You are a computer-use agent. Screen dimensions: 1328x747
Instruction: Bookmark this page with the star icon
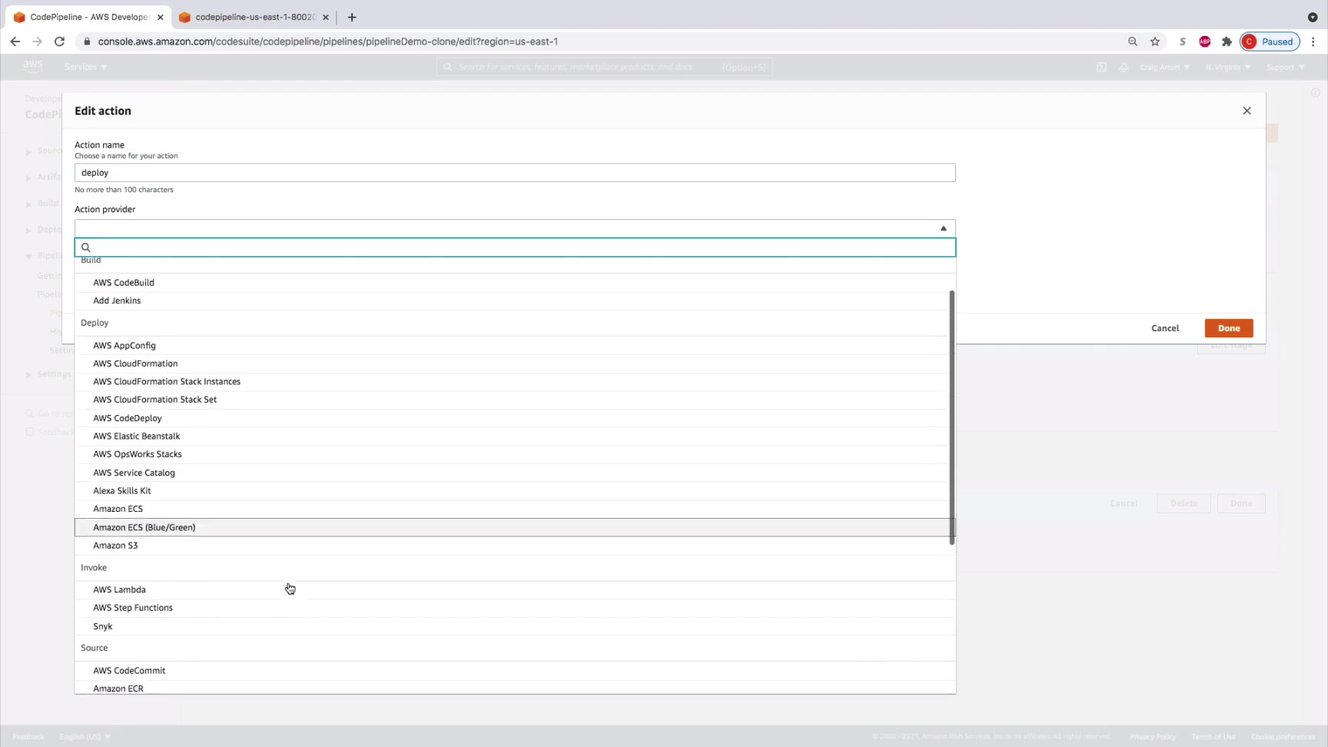coord(1155,41)
